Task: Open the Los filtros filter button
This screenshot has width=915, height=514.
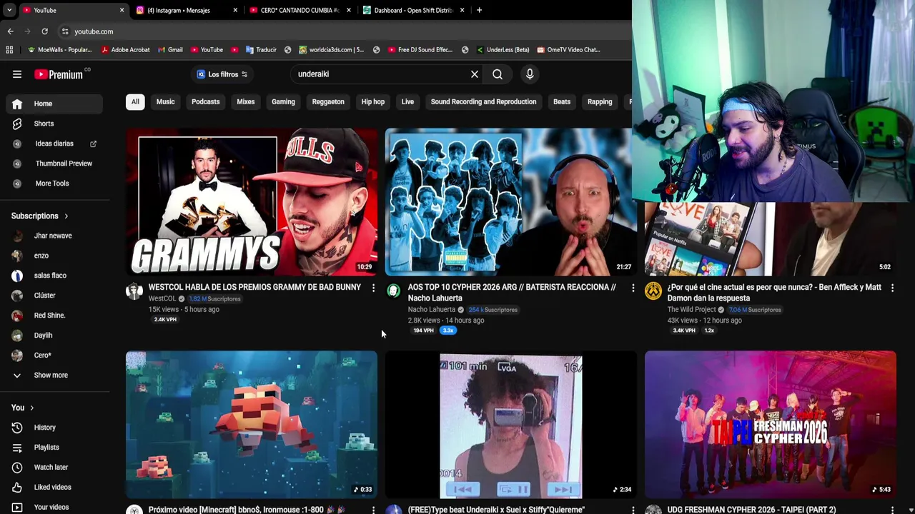Action: pos(222,74)
